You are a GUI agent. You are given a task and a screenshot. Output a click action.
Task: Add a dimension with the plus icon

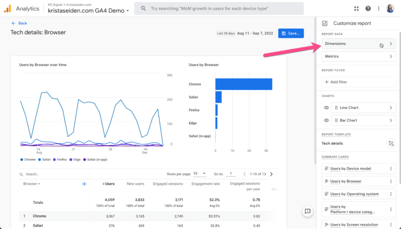point(84,184)
